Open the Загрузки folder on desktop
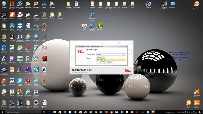Image resolution: width=203 pixels, height=114 pixels. click(x=52, y=4)
